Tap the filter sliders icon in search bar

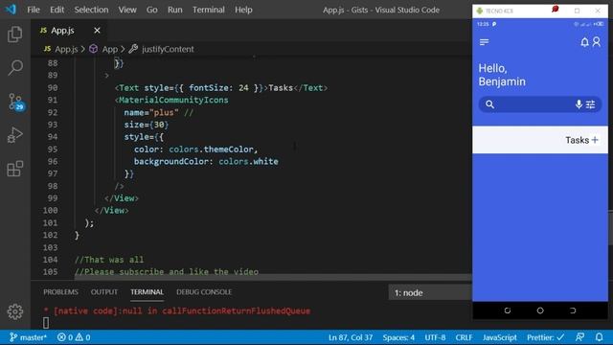(591, 104)
